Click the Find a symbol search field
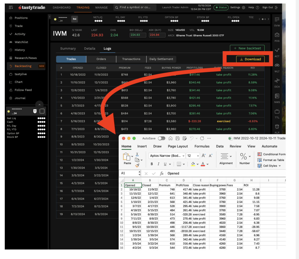Screen dimensions: 299x259 coord(135,7)
